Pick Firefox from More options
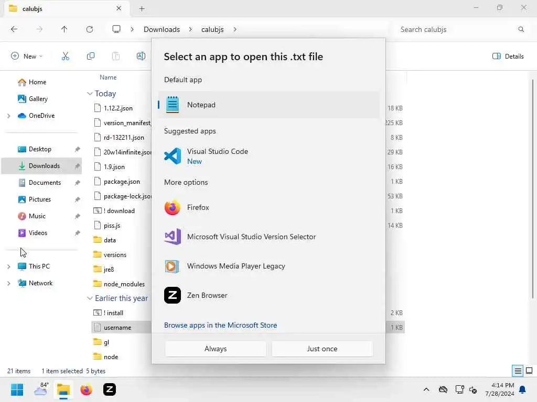This screenshot has height=402, width=537. tap(269, 207)
